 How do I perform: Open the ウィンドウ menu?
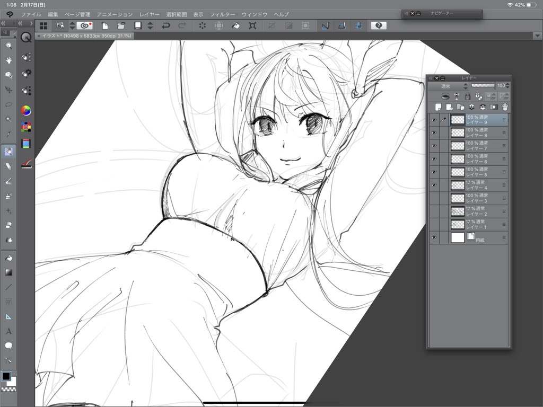pos(255,14)
